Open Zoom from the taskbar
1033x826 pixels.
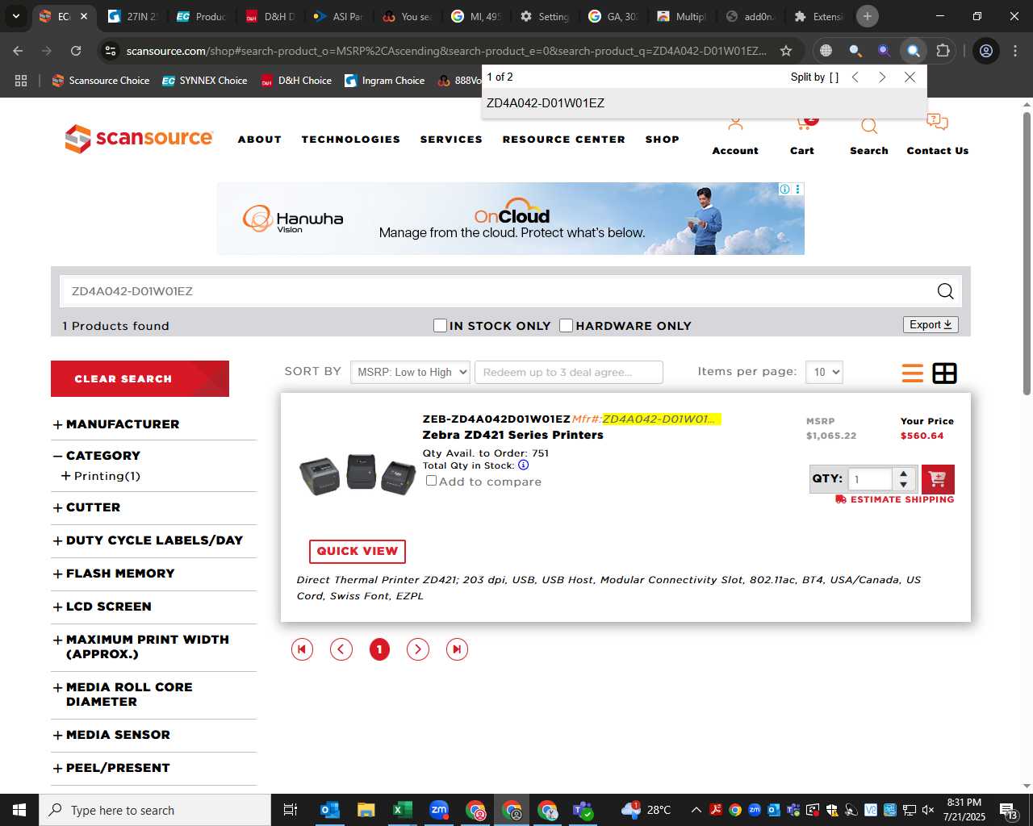tap(439, 810)
